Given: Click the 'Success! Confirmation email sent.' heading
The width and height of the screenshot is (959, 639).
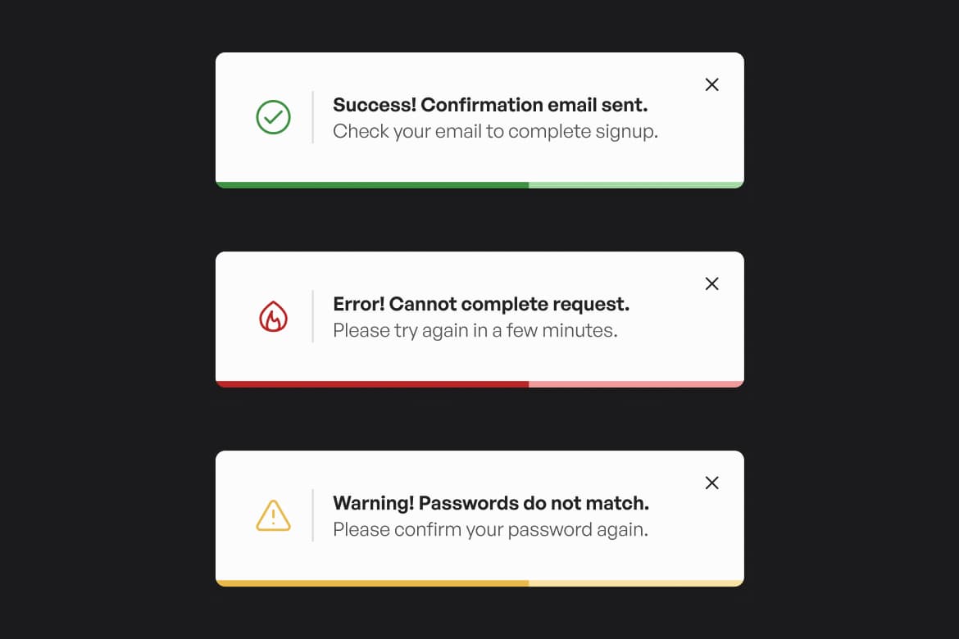Looking at the screenshot, I should (x=489, y=105).
